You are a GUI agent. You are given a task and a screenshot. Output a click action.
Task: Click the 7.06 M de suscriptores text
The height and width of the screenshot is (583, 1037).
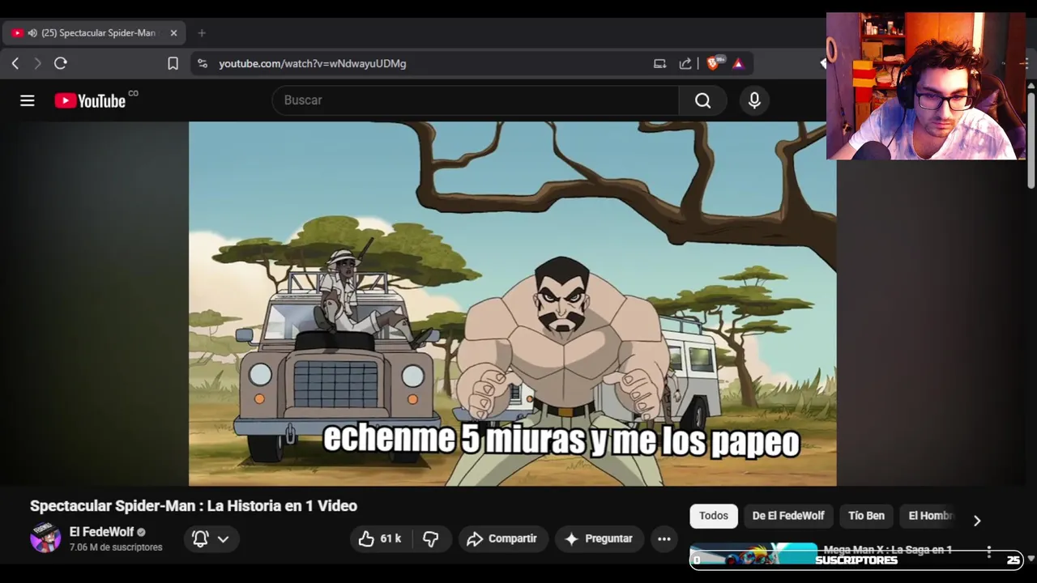tap(116, 547)
